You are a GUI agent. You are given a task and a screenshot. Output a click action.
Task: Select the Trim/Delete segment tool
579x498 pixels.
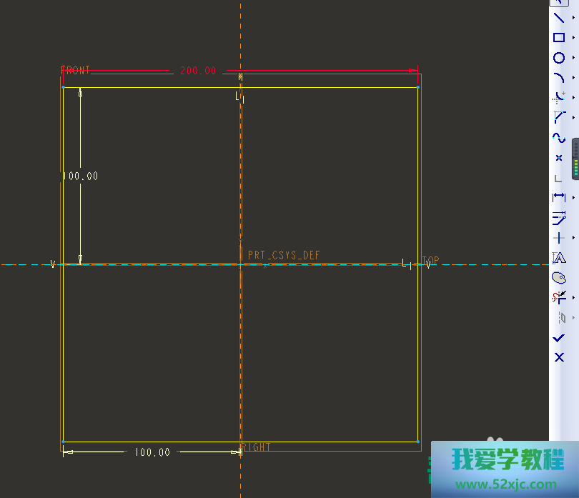559,297
